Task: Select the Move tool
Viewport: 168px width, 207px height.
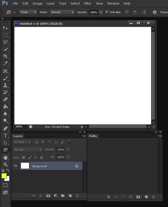Action: click(5, 28)
